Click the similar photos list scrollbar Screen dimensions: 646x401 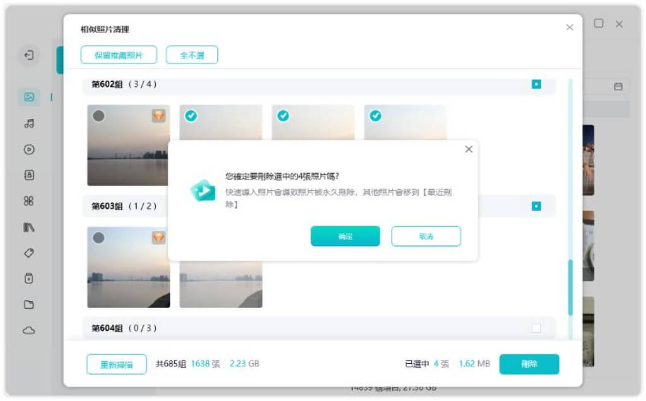(x=570, y=286)
